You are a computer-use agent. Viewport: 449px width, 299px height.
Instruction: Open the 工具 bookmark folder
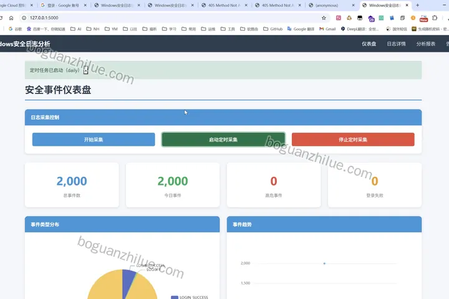(228, 29)
